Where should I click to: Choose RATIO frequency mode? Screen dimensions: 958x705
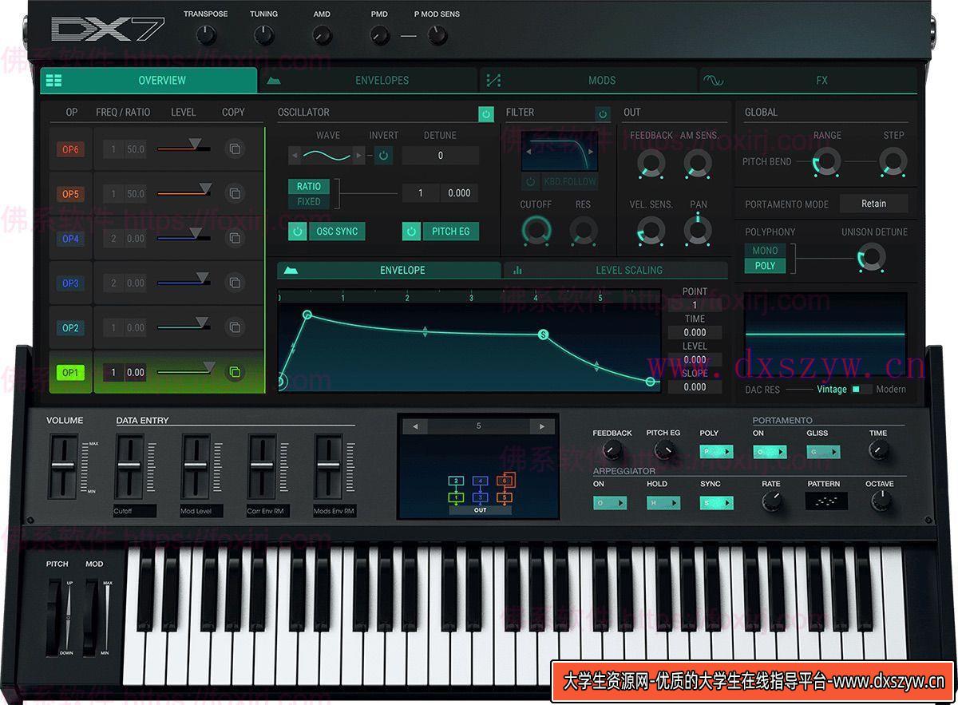pyautogui.click(x=309, y=186)
